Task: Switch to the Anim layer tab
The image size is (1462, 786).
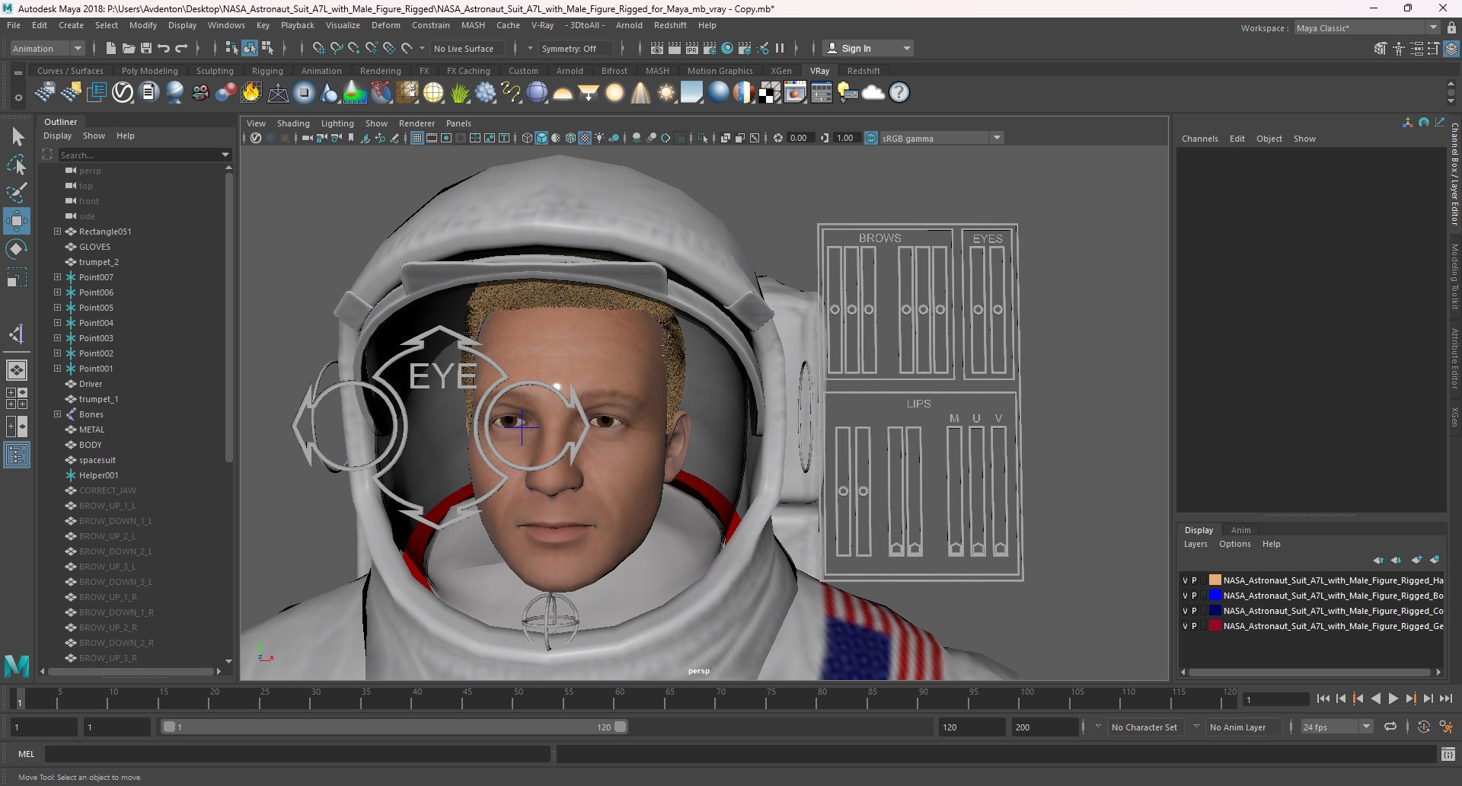Action: pos(1240,530)
